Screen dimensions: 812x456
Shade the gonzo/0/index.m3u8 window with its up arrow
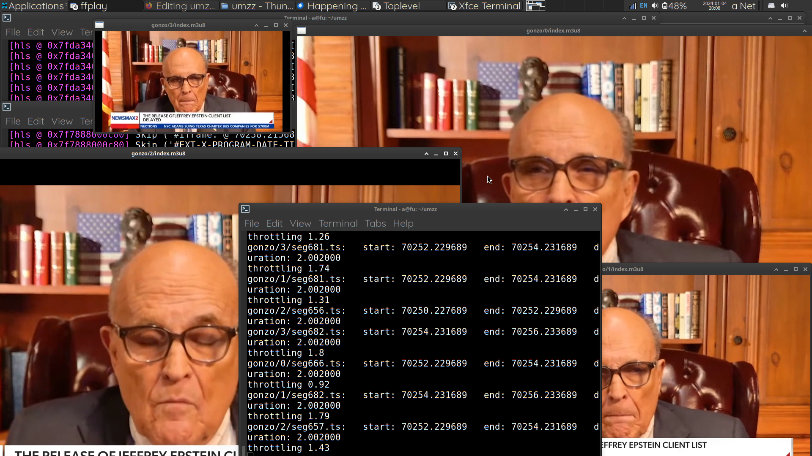tap(804, 31)
